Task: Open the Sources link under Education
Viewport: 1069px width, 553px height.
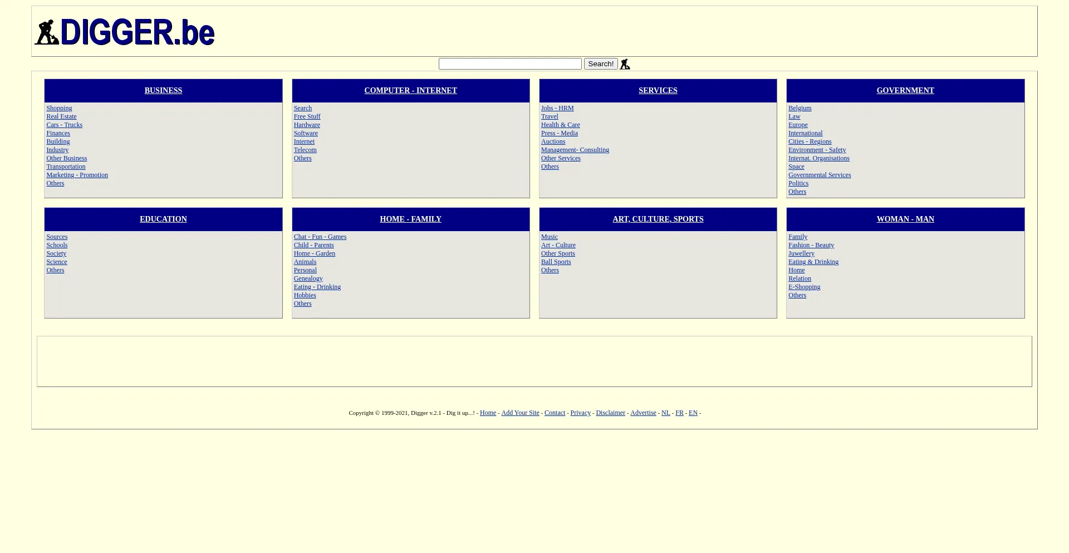Action: [x=57, y=237]
